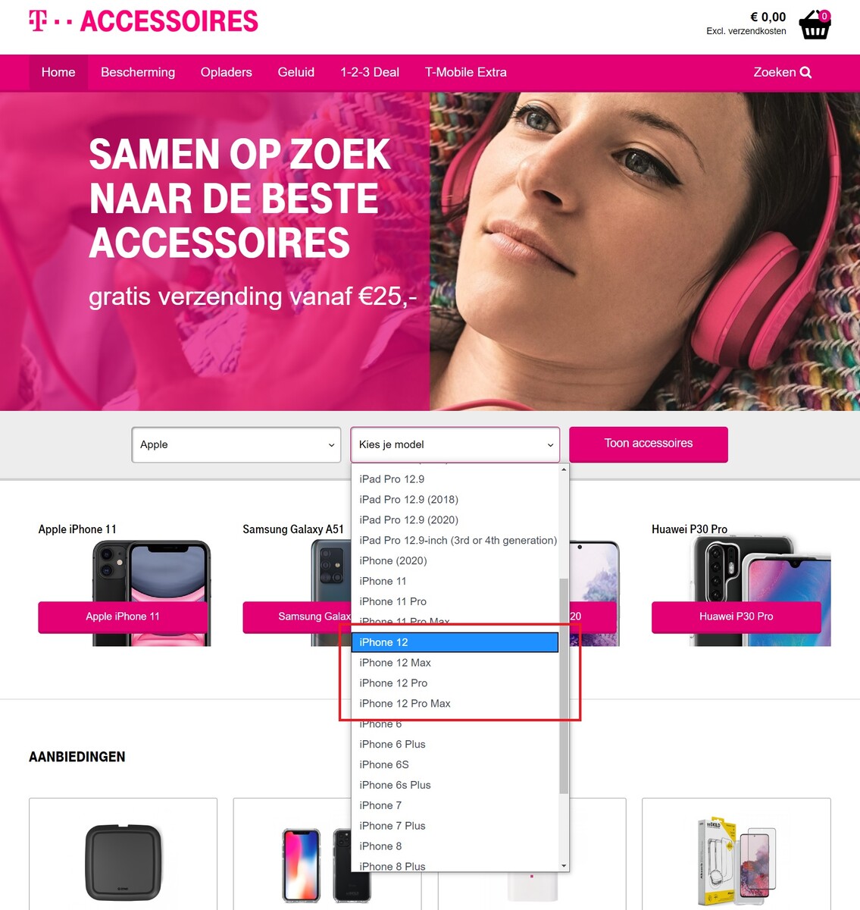Click the scrollbar down arrow in model list
The height and width of the screenshot is (910, 860).
point(564,865)
